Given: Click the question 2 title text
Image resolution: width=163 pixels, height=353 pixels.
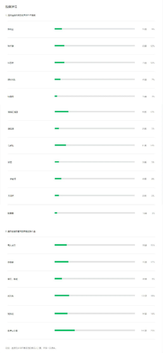Looking at the screenshot, I should point(20,231).
